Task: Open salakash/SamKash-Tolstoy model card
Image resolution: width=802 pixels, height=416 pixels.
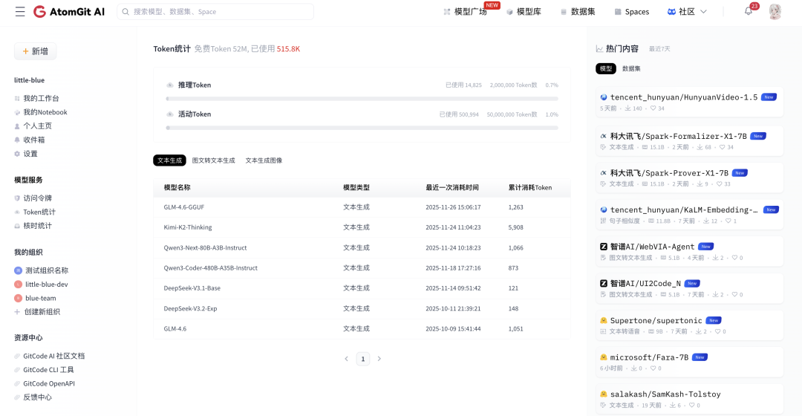Action: pos(689,399)
